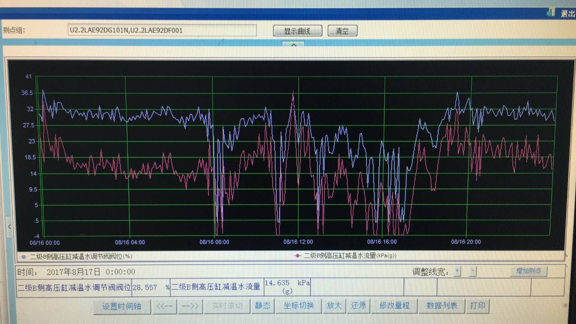Image resolution: width=576 pixels, height=324 pixels.
Task: Collapse the top panel with the chevron
Action: (293, 45)
